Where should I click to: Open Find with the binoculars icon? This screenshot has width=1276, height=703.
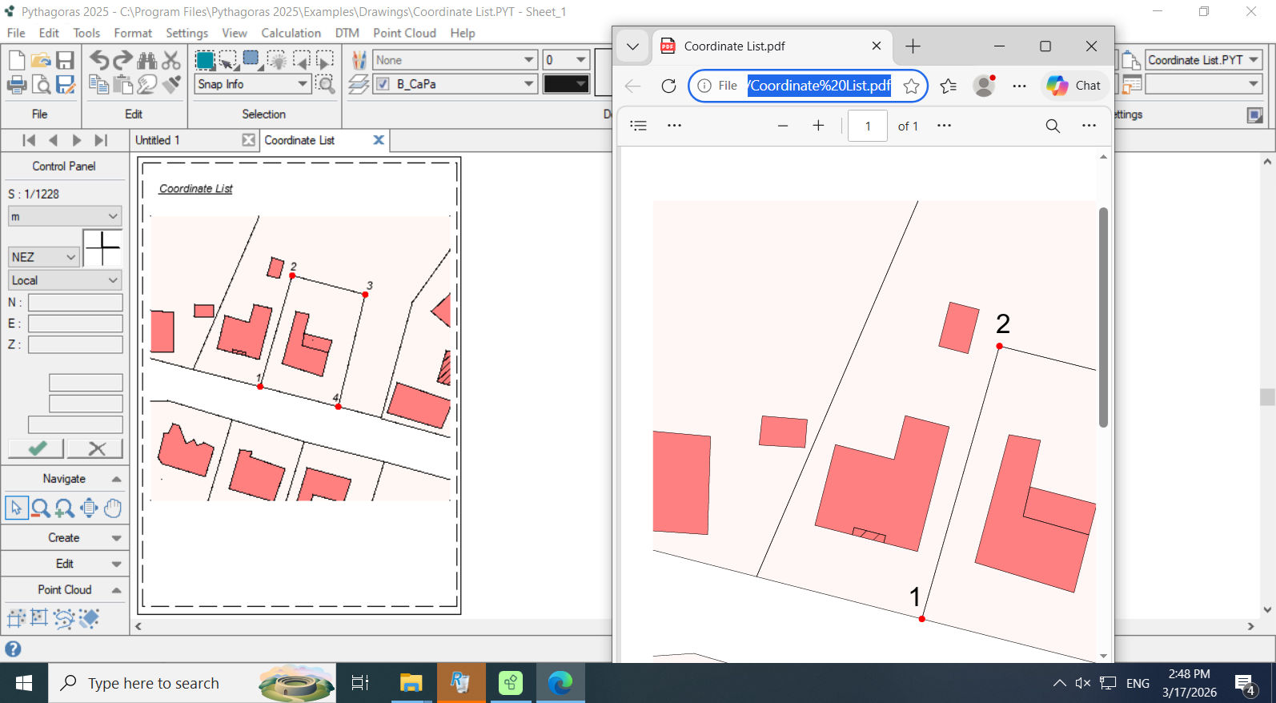pyautogui.click(x=146, y=60)
